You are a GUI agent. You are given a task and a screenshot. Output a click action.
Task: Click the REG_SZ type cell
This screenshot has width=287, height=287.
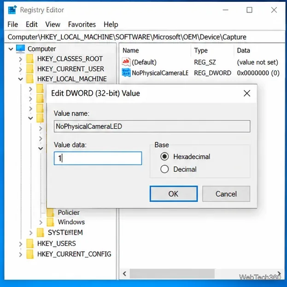coord(205,62)
